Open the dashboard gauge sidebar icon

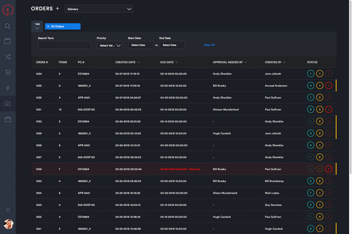[8, 104]
